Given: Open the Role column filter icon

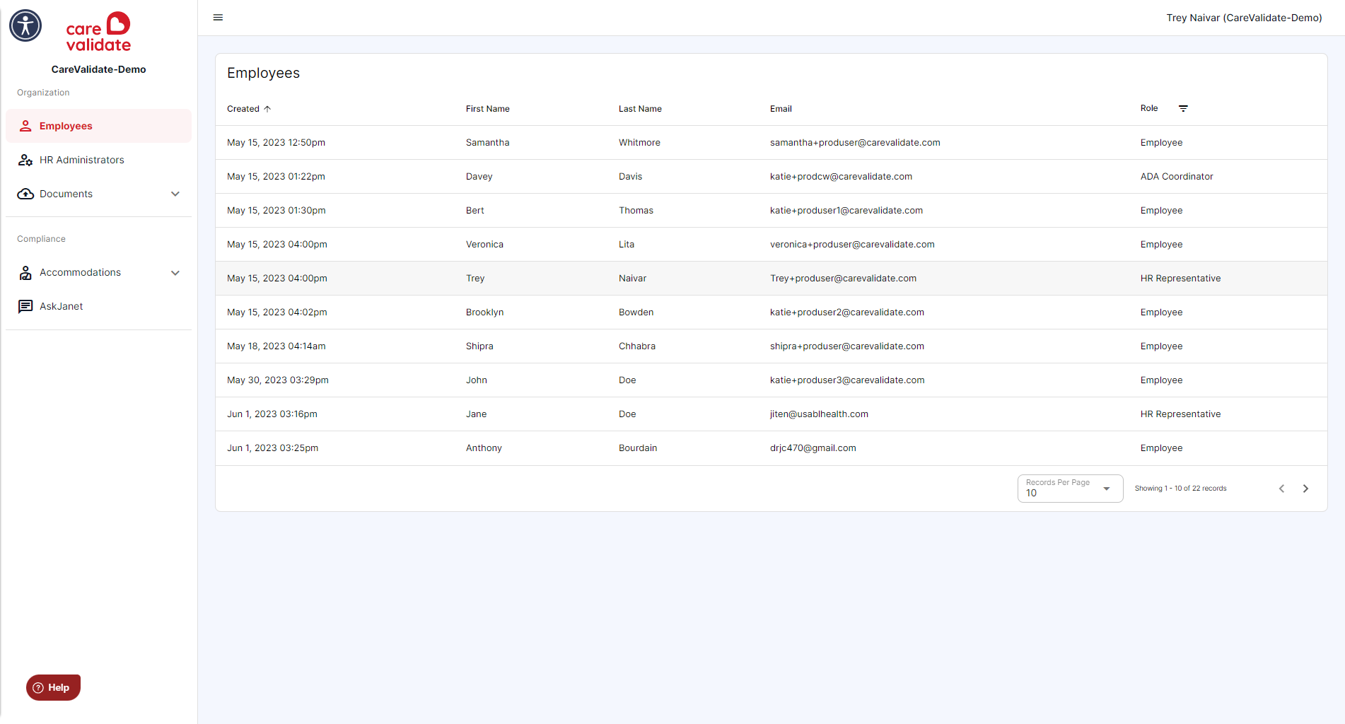Looking at the screenshot, I should 1183,108.
